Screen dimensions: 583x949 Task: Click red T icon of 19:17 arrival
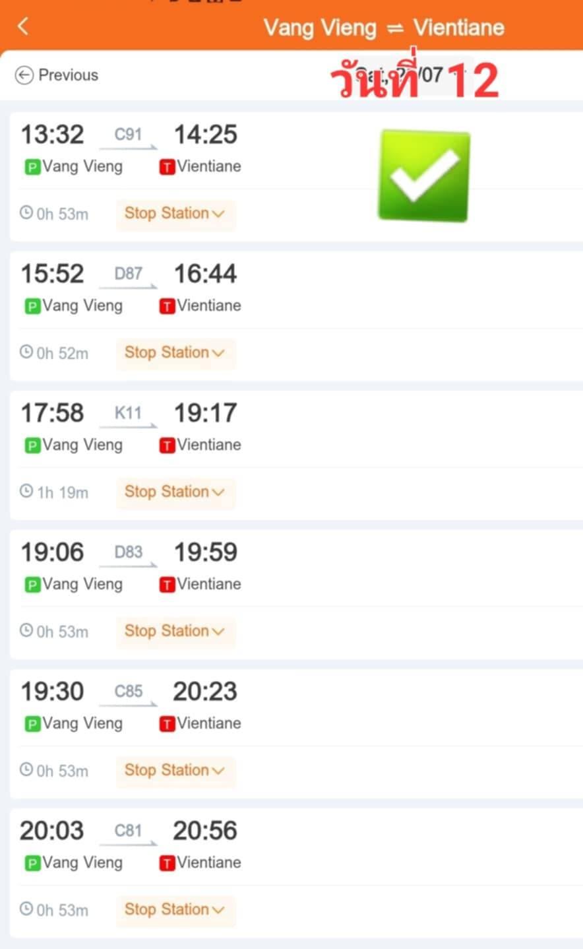pos(167,446)
